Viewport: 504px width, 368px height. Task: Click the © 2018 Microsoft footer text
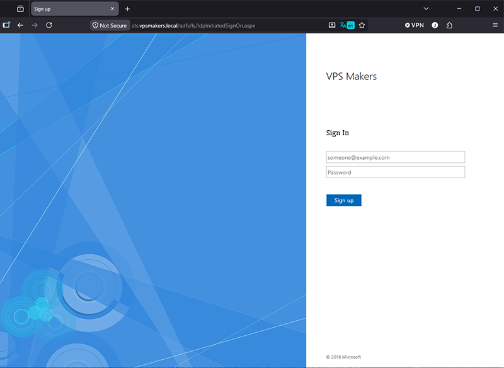343,357
